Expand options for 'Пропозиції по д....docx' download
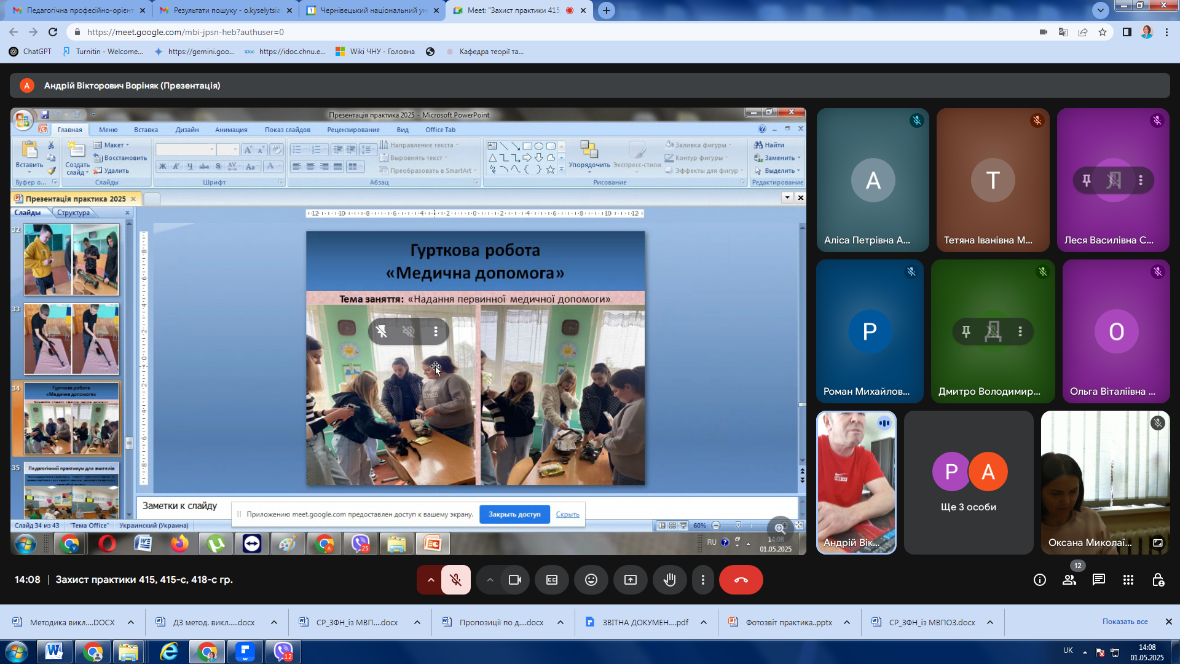 pyautogui.click(x=560, y=622)
